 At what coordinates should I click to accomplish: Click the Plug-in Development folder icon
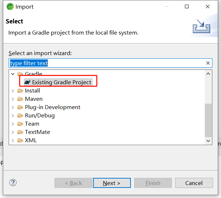[20, 107]
